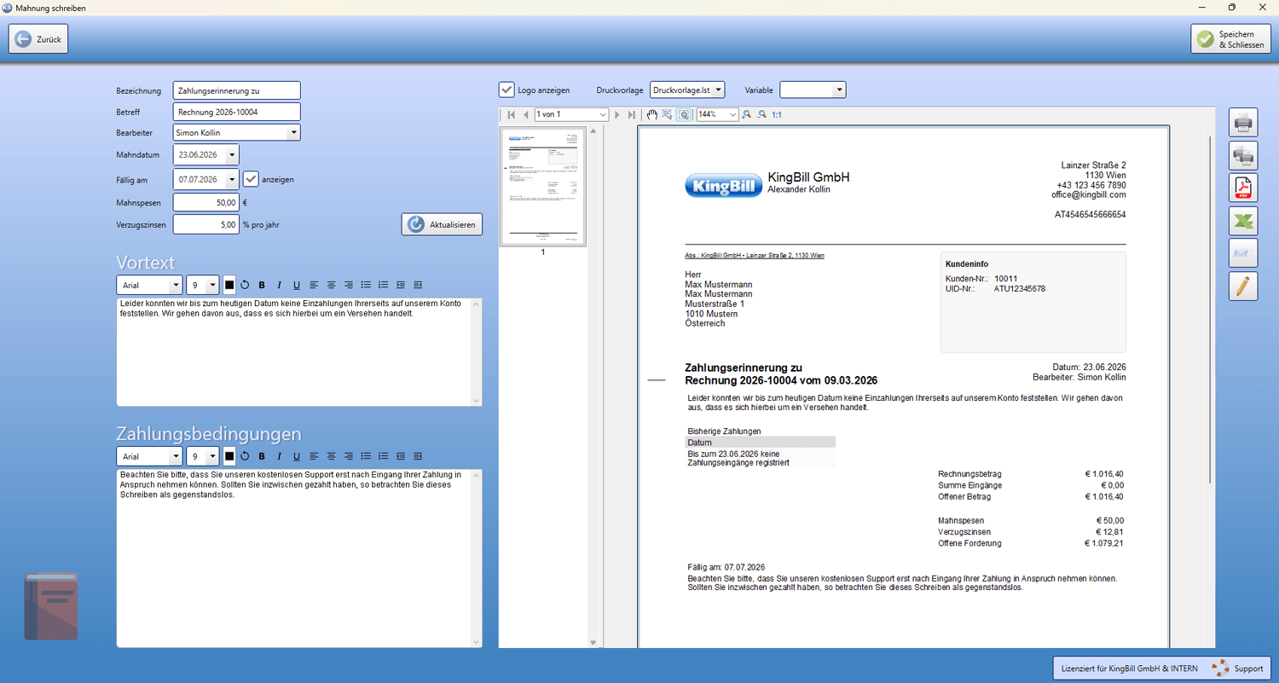Make Vortext selection bold
1279x683 pixels.
262,286
